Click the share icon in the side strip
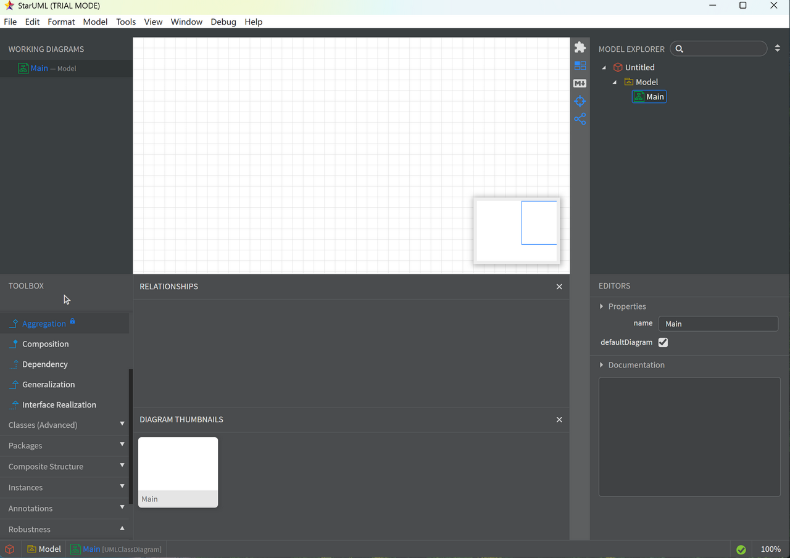Screen dimensions: 790x558 (x=580, y=119)
